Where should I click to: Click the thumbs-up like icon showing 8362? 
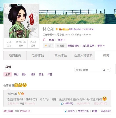[66, 111]
